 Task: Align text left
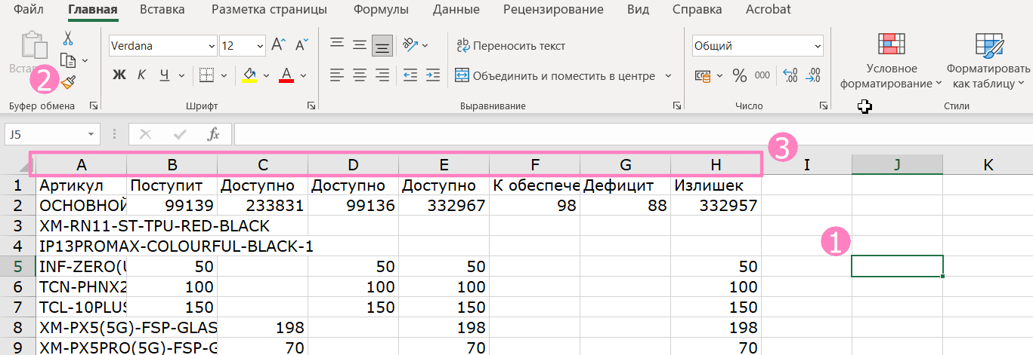(x=336, y=75)
